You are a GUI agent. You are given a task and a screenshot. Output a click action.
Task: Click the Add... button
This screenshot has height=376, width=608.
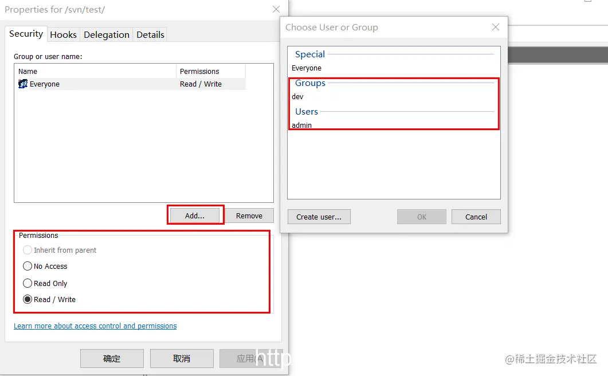(195, 216)
